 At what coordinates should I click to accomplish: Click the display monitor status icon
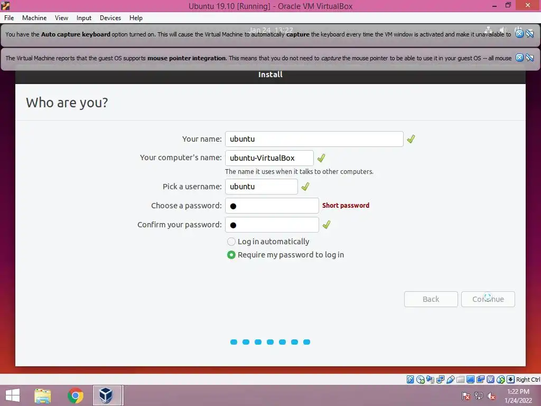[x=470, y=380]
